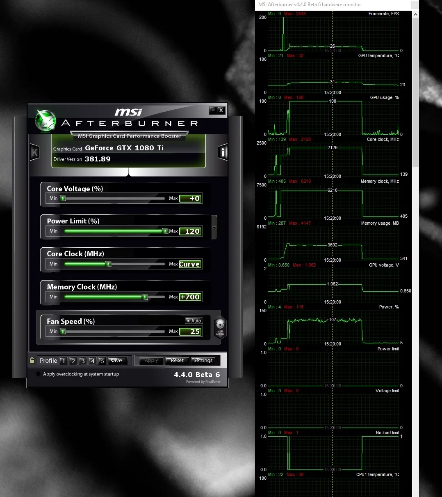Expand the arrow beside Power Limit

point(214,228)
